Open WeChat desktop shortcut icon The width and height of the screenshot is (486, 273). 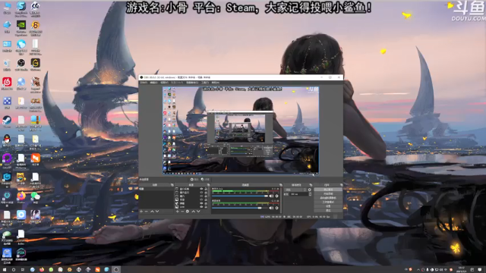tap(36, 196)
